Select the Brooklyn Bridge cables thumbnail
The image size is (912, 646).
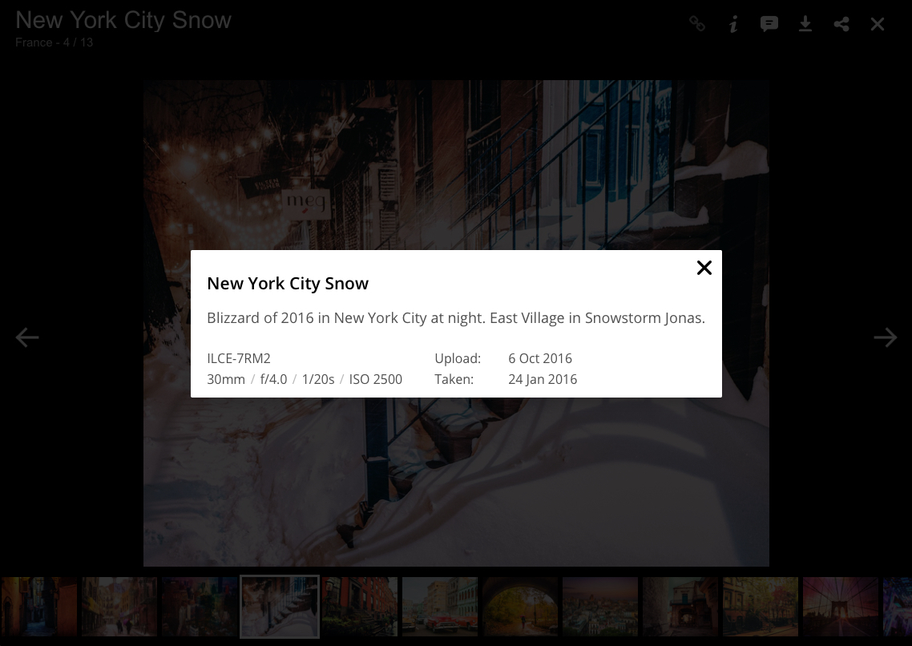click(x=841, y=607)
